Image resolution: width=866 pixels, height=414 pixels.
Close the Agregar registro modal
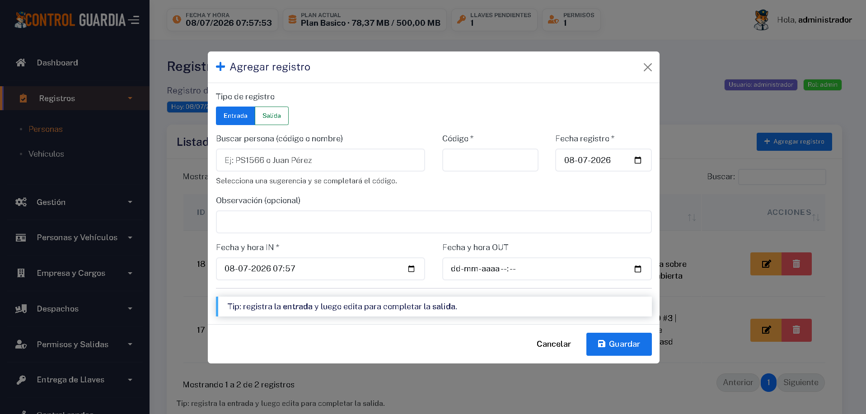click(647, 67)
